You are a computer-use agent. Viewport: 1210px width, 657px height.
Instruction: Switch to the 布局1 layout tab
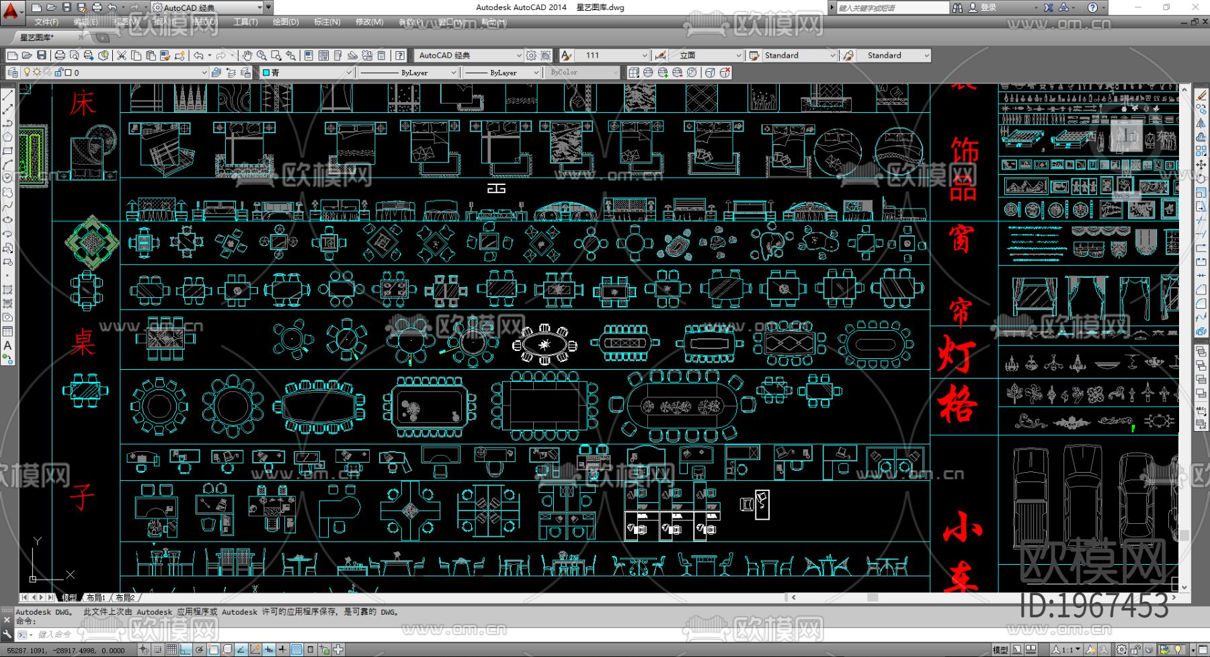(x=95, y=597)
